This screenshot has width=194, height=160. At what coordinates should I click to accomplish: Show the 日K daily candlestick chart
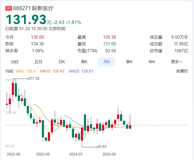62,62
